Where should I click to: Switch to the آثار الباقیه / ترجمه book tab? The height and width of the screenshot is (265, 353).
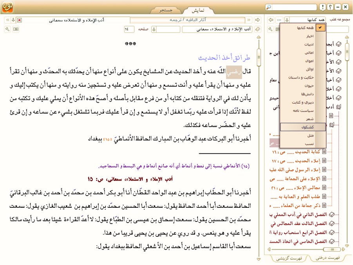(188, 20)
